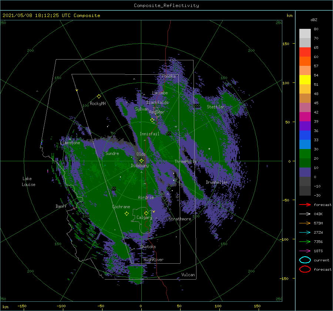Click the cyan 'current' ellipse icon
The width and height of the screenshot is (333, 311).
pos(305,260)
